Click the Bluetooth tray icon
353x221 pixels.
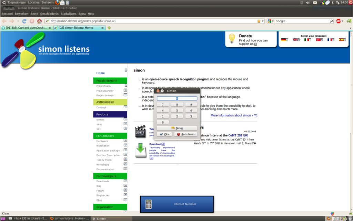(333, 3)
